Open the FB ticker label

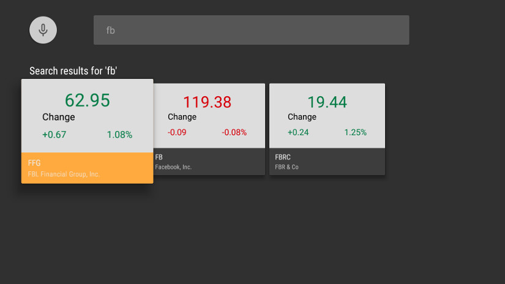pos(159,157)
